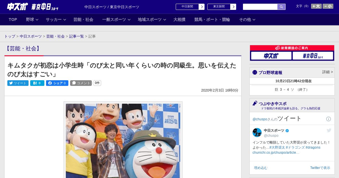Screen dimensions: 339x178
Task: Click breadcrumb link 中日スポーツ
Action: 31,36
